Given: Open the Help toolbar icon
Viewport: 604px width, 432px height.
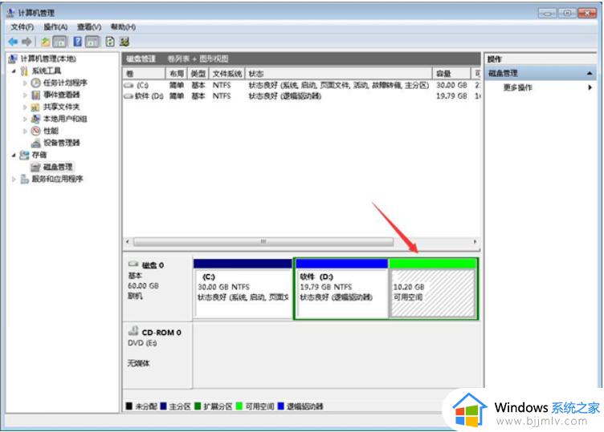Looking at the screenshot, I should 77,42.
